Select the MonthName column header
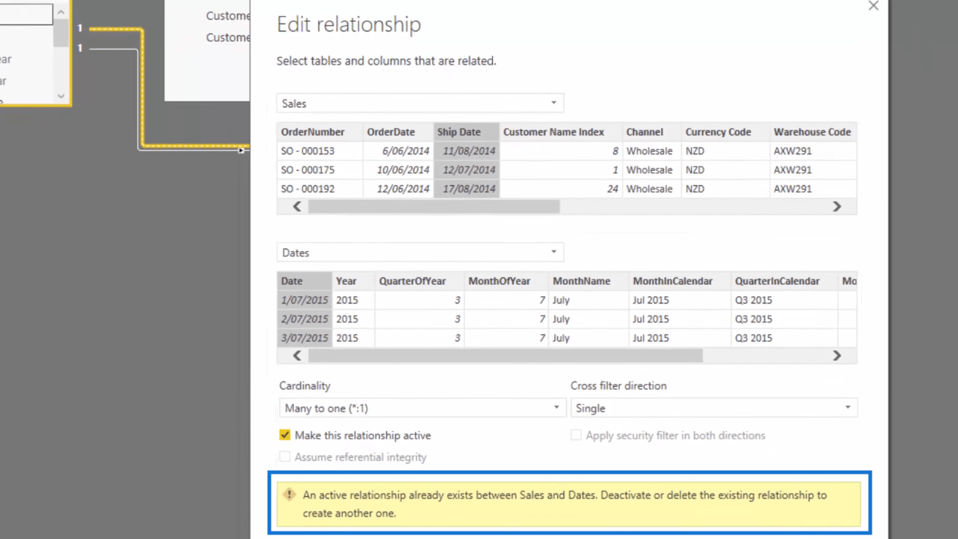This screenshot has width=958, height=539. coord(588,281)
